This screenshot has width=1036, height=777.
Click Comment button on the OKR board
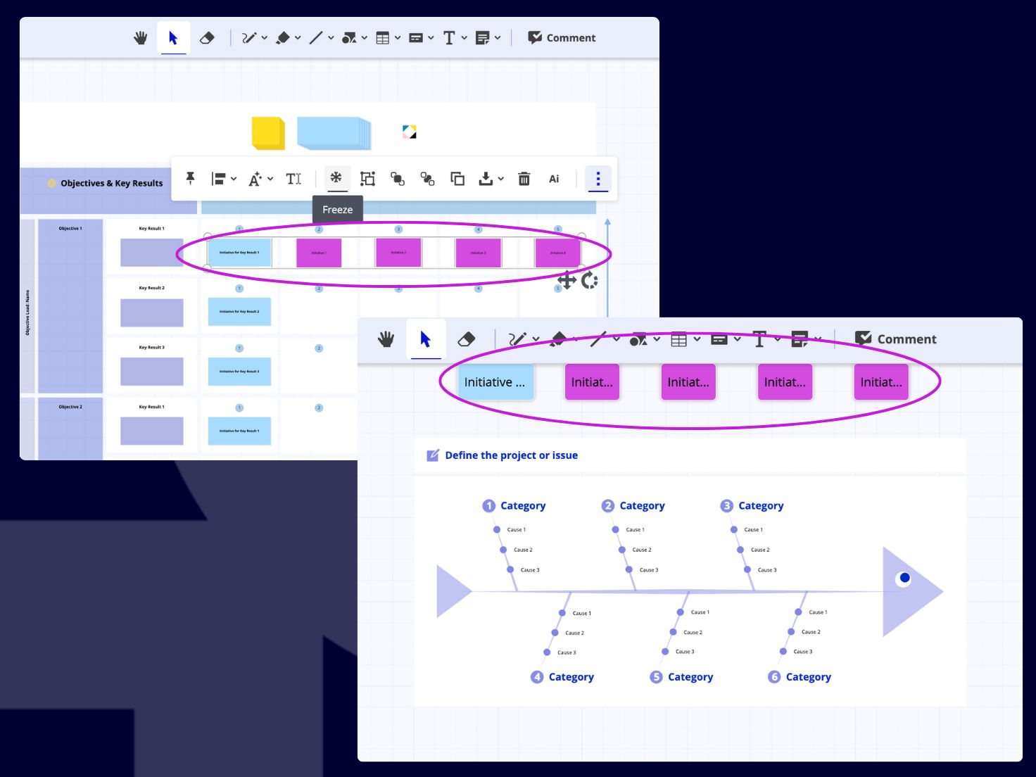pyautogui.click(x=562, y=38)
